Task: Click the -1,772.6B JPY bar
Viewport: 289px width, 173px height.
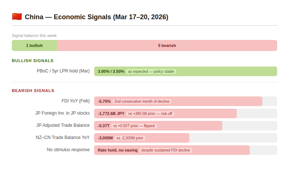Action: coord(204,113)
